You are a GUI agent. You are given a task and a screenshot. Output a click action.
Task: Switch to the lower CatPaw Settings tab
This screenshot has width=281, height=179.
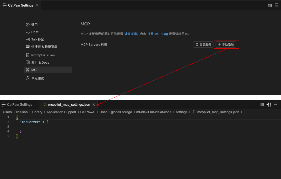coord(19,104)
